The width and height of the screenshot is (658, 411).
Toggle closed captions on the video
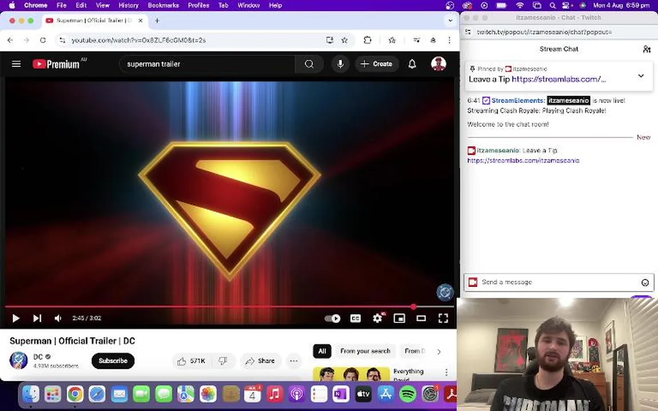pyautogui.click(x=355, y=319)
